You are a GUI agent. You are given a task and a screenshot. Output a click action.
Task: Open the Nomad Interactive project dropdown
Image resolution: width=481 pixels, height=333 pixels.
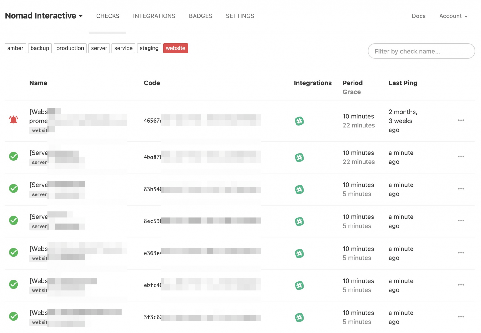click(x=44, y=16)
